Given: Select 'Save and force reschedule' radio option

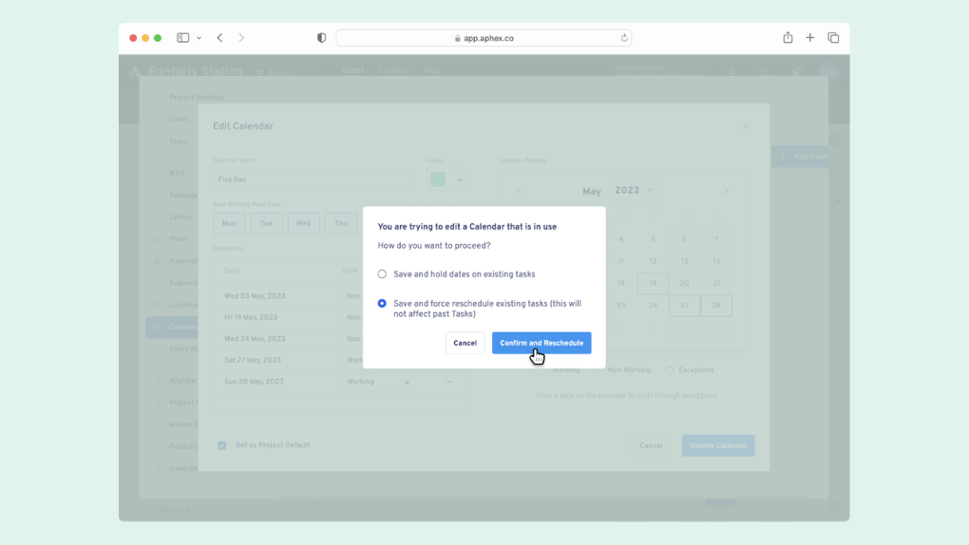Looking at the screenshot, I should (x=382, y=304).
